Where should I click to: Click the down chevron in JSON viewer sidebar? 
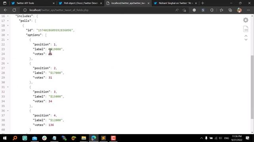click(x=246, y=39)
